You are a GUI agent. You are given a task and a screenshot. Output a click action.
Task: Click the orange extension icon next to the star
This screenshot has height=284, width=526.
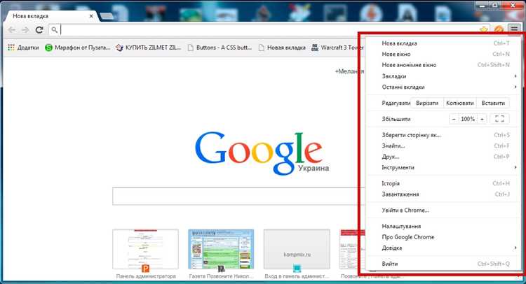(499, 30)
